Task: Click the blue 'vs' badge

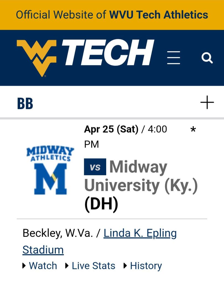Action: 95,167
